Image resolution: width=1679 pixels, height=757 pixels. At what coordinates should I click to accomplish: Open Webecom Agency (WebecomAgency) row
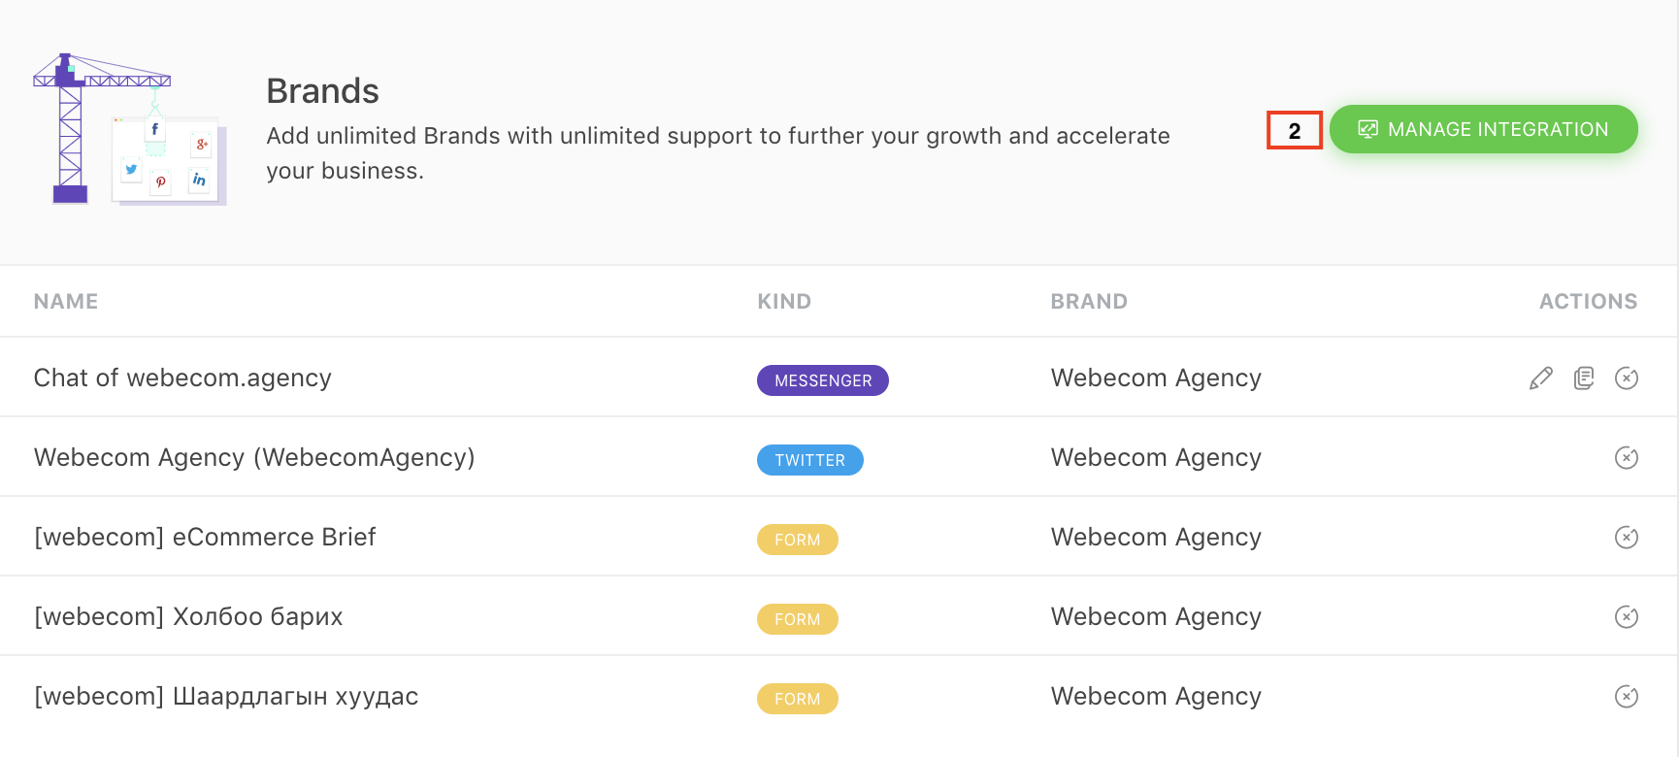click(839, 457)
